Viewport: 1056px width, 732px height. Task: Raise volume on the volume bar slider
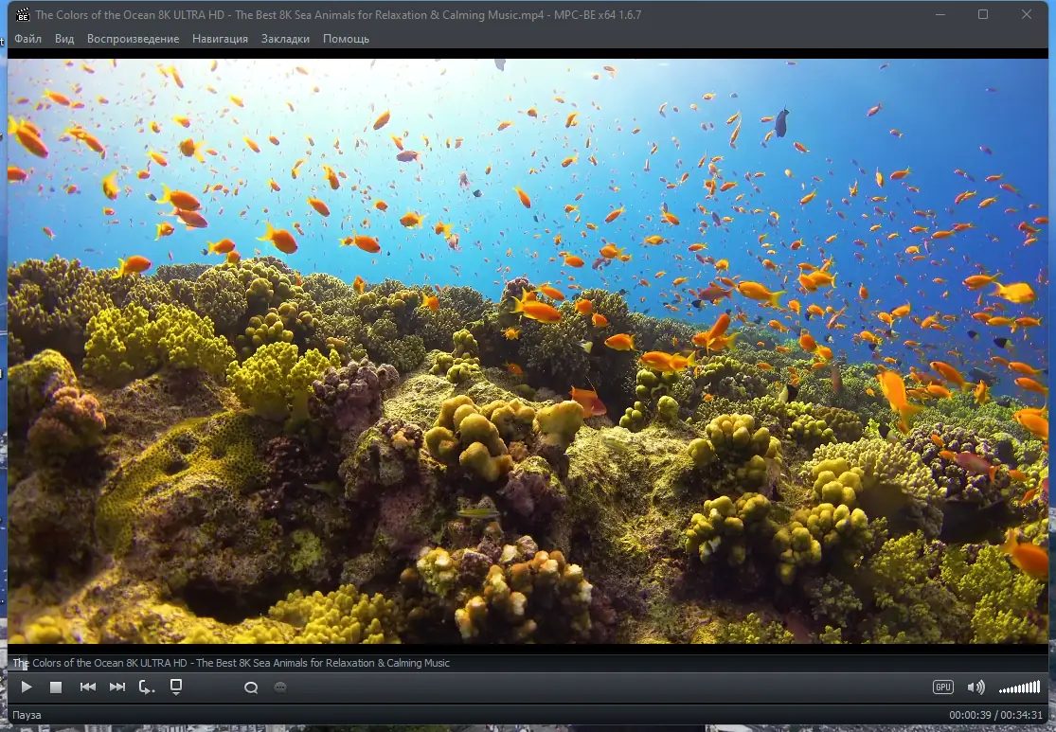tap(1028, 687)
